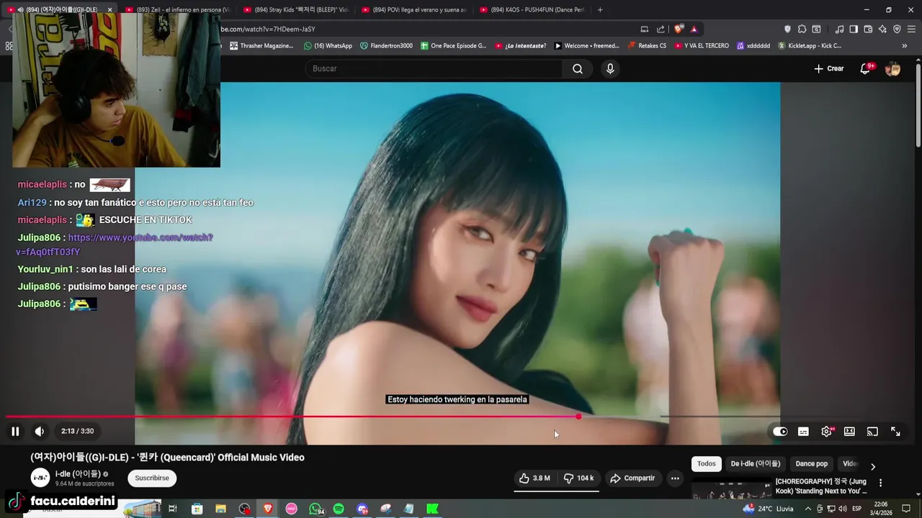Open the music note playlist icon
The image size is (922, 518).
click(839, 29)
